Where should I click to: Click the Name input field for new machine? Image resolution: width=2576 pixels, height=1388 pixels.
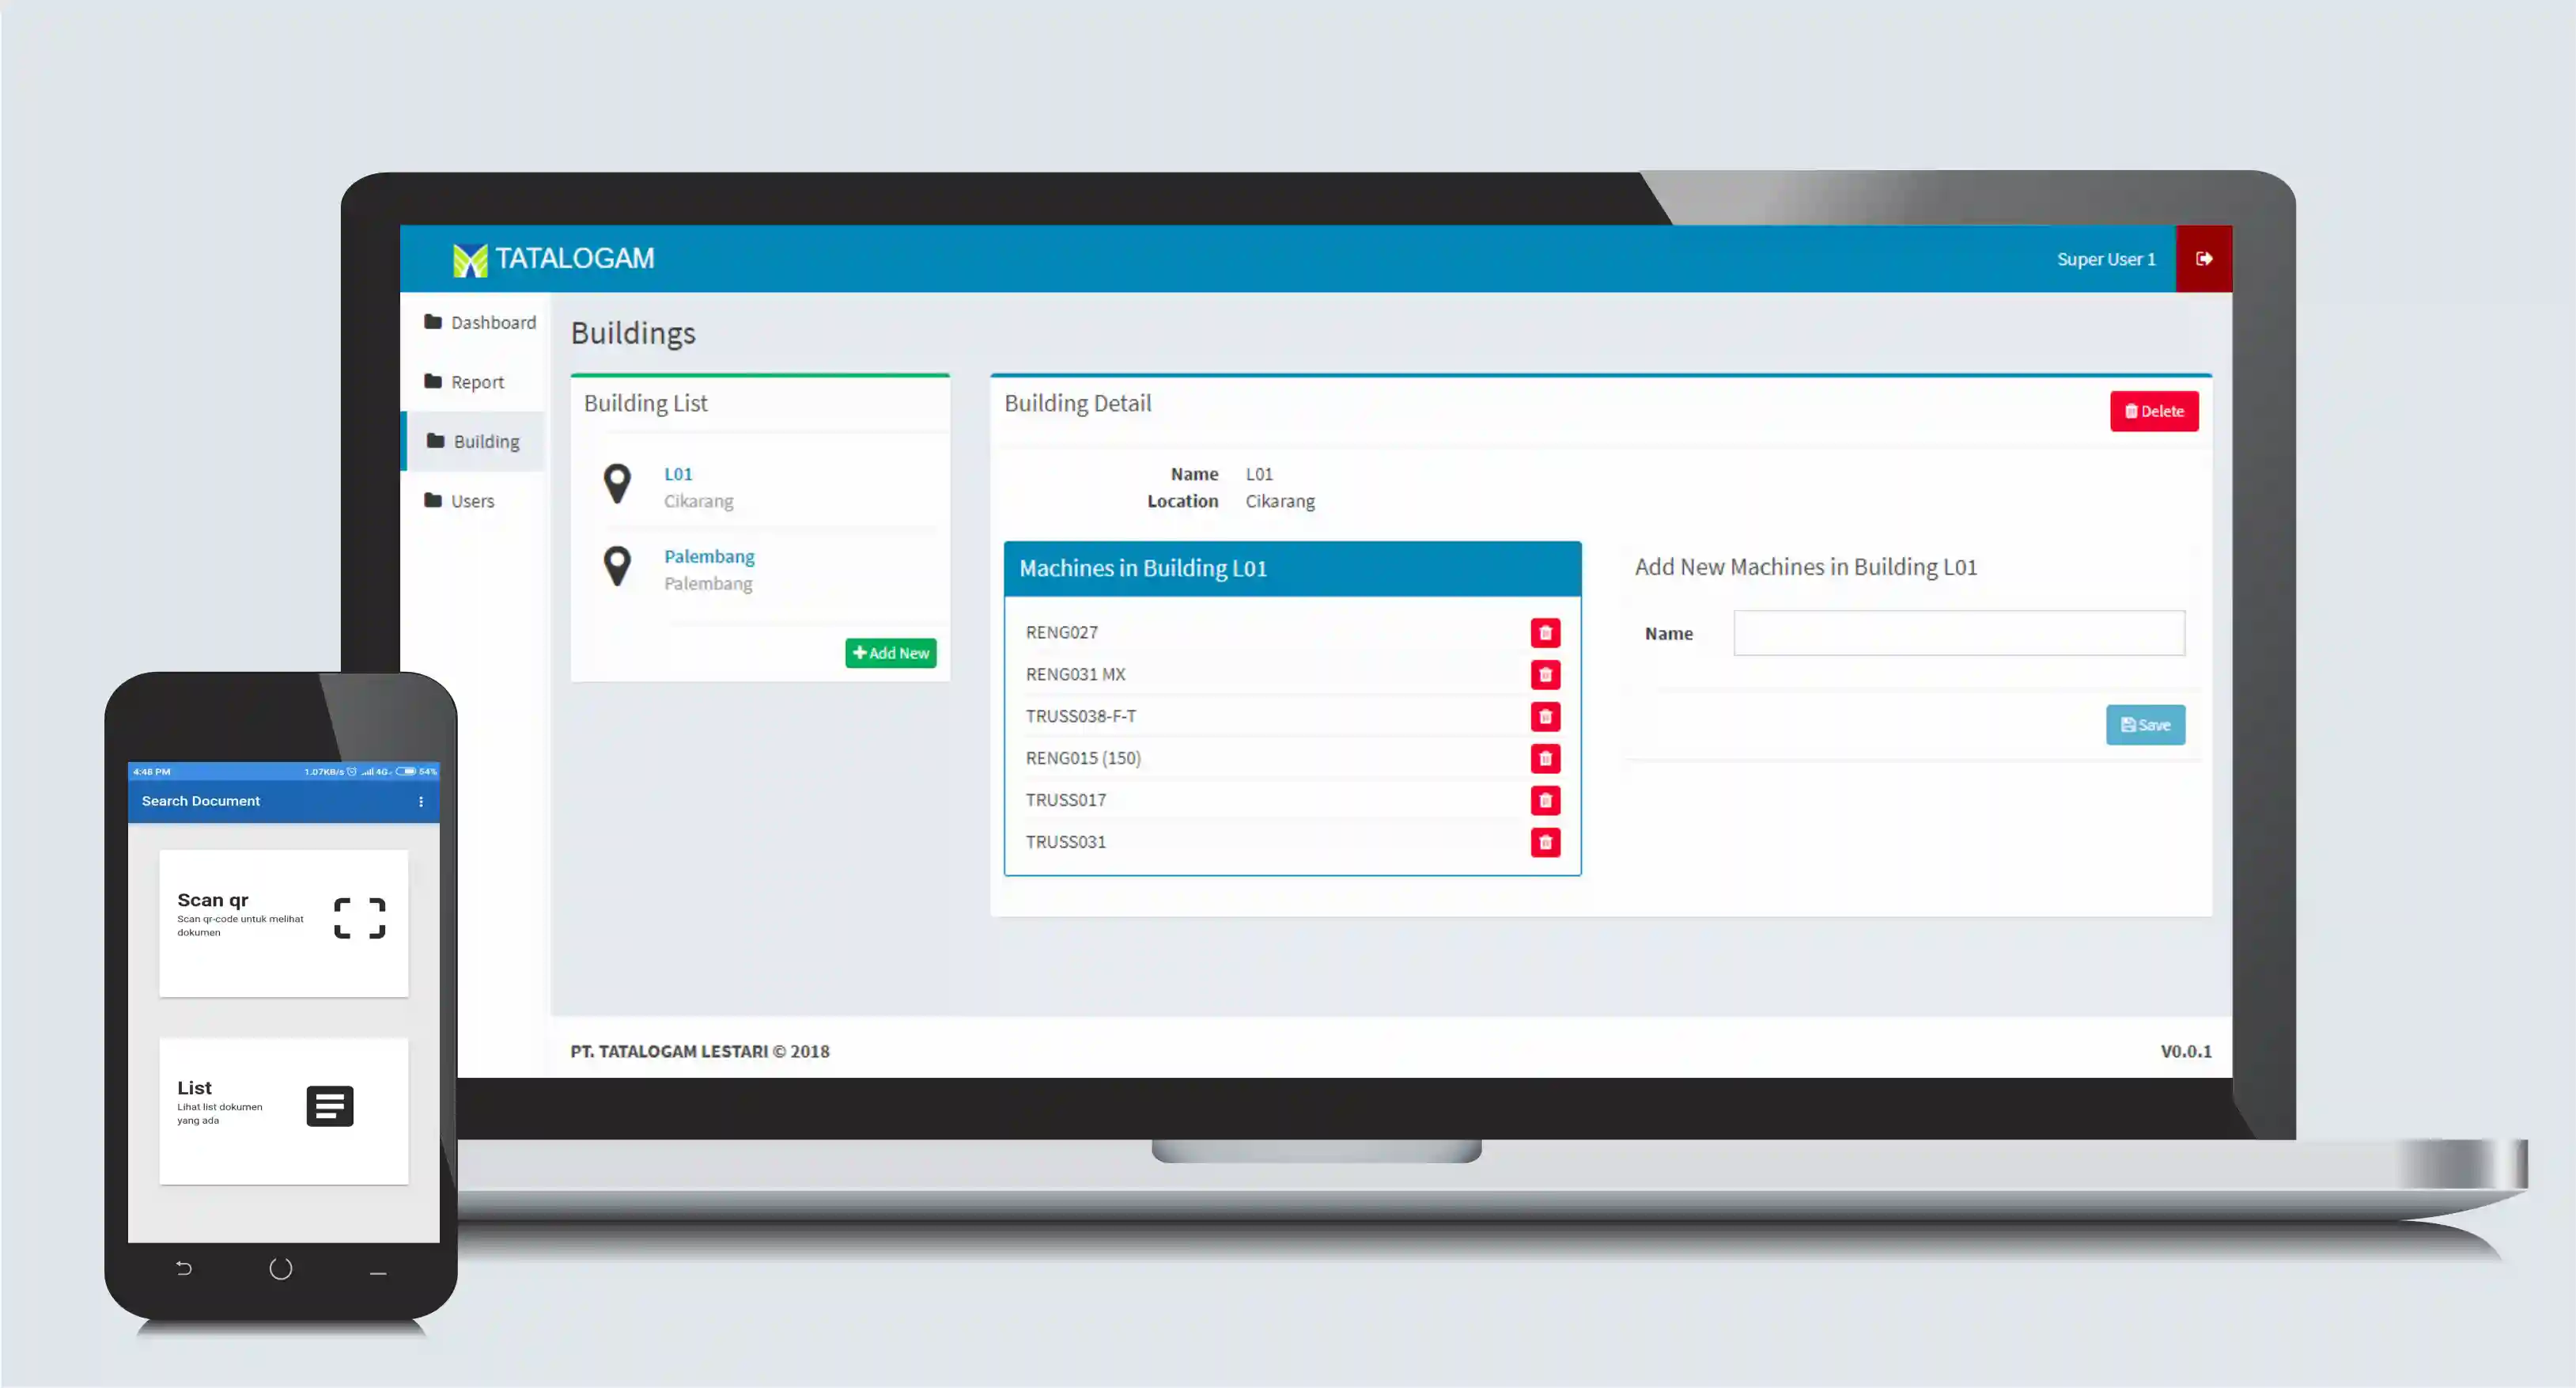click(1959, 632)
